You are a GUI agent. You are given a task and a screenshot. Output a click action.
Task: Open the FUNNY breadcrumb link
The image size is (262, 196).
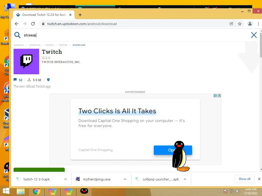coord(50,45)
